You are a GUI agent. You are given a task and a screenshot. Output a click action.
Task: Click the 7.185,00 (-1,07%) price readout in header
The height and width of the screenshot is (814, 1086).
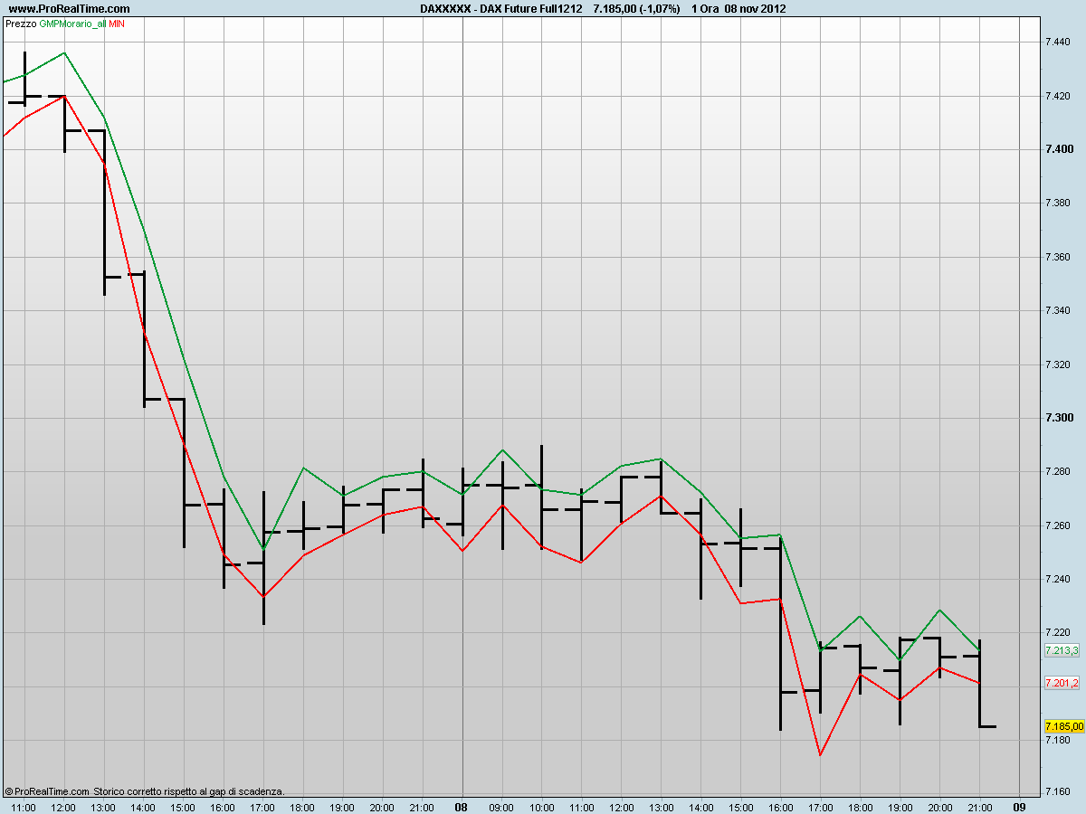click(636, 9)
